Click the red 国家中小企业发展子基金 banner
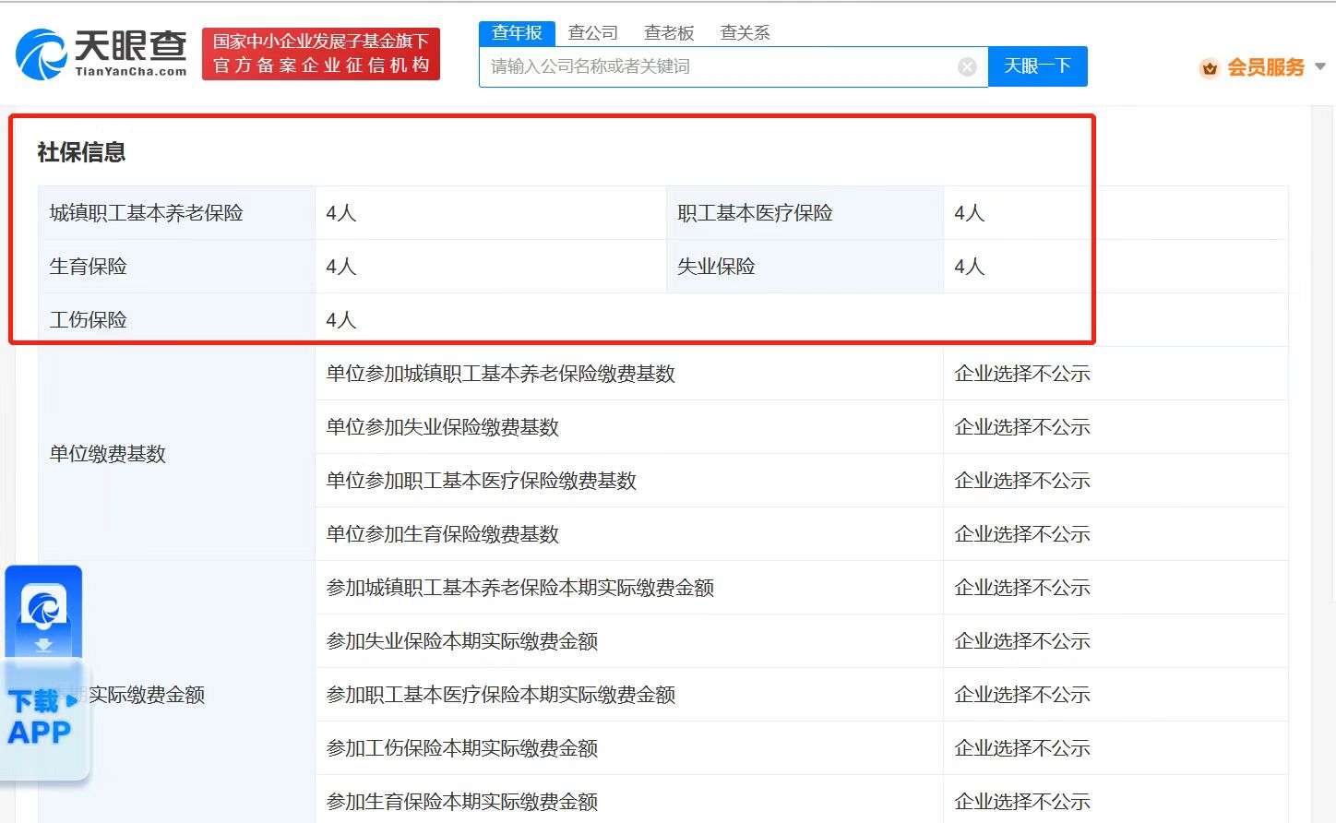This screenshot has height=823, width=1336. (321, 54)
